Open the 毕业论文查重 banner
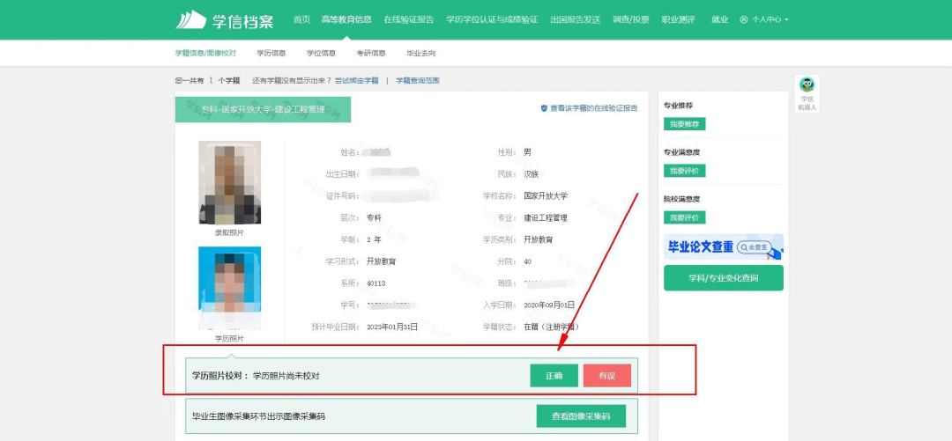 pyautogui.click(x=724, y=246)
